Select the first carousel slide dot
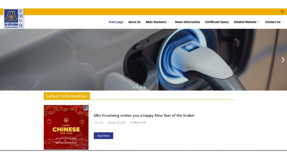The width and height of the screenshot is (287, 159). click(133, 88)
